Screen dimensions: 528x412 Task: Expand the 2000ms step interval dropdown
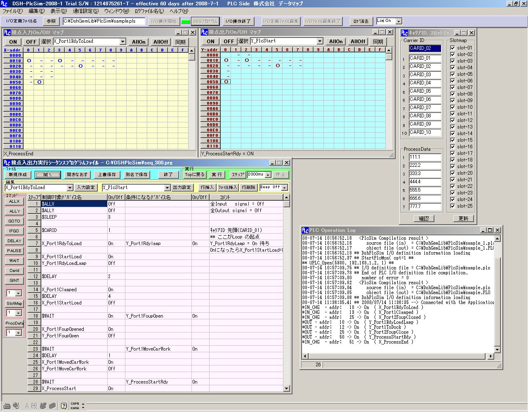point(268,175)
